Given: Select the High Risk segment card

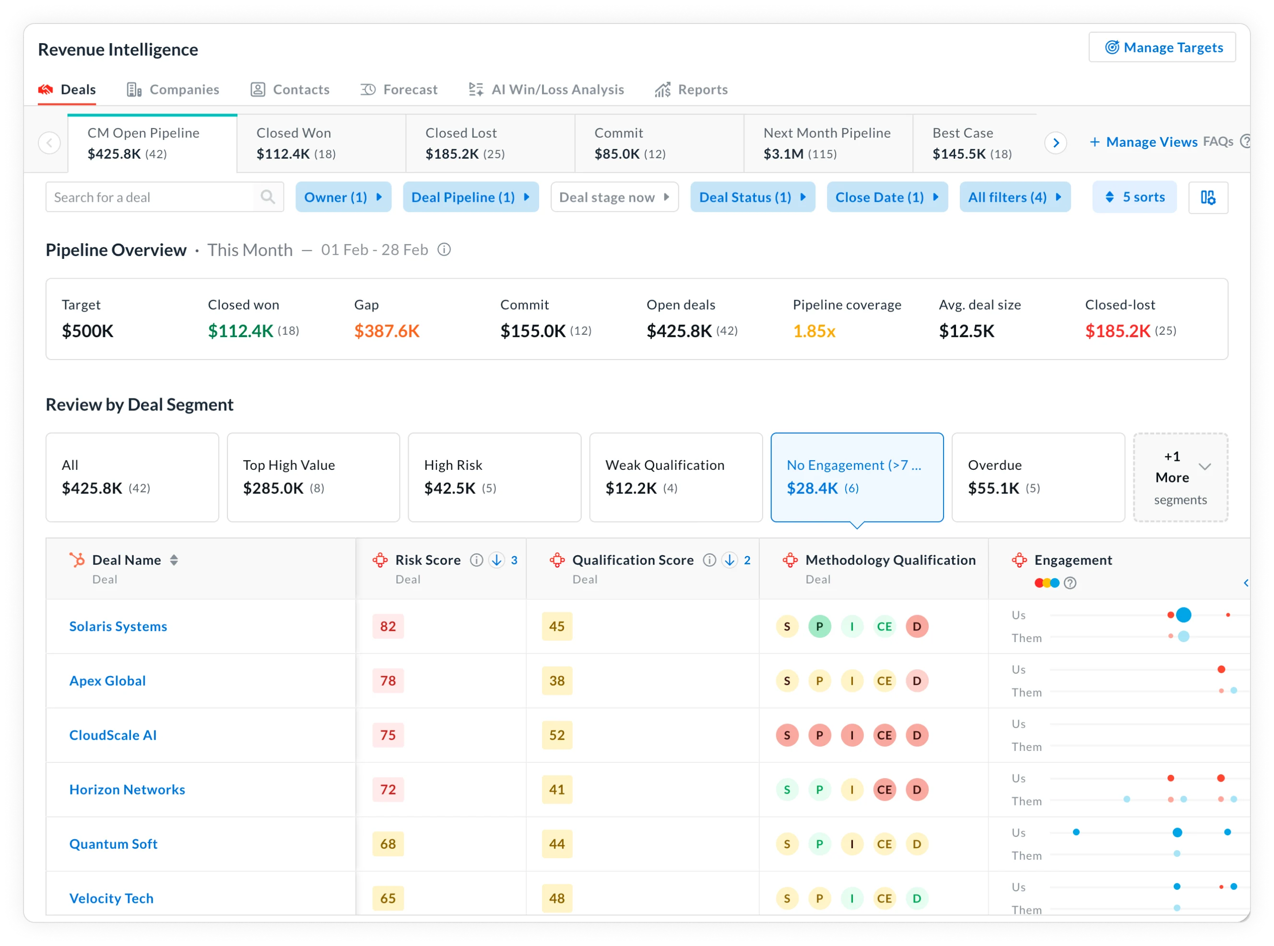Looking at the screenshot, I should coord(494,477).
